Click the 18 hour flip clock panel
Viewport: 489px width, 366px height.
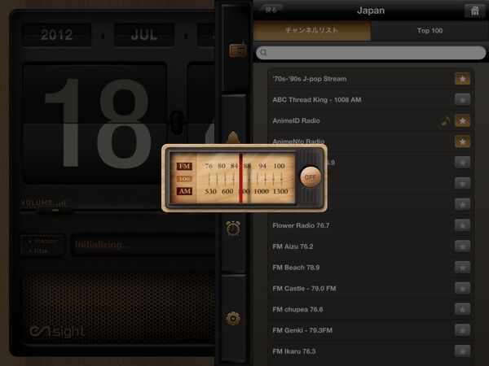coord(95,124)
